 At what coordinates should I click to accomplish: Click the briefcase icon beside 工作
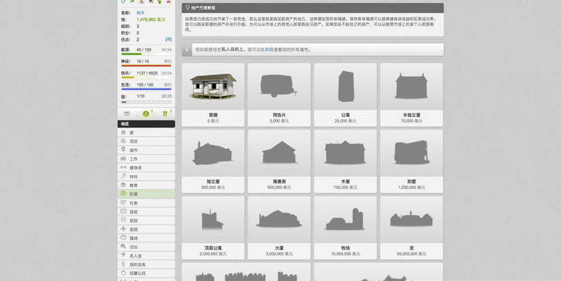pos(123,159)
